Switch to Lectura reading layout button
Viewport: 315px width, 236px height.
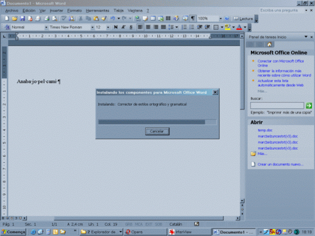243,18
